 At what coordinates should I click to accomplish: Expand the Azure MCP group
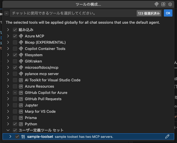pos(8,36)
